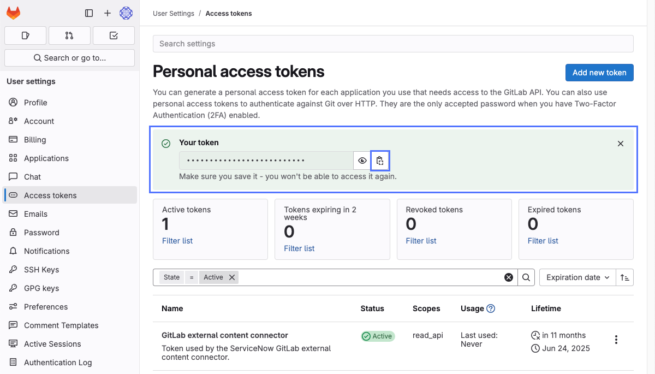Select GitLab external content connector name
This screenshot has height=374, width=655.
[225, 335]
